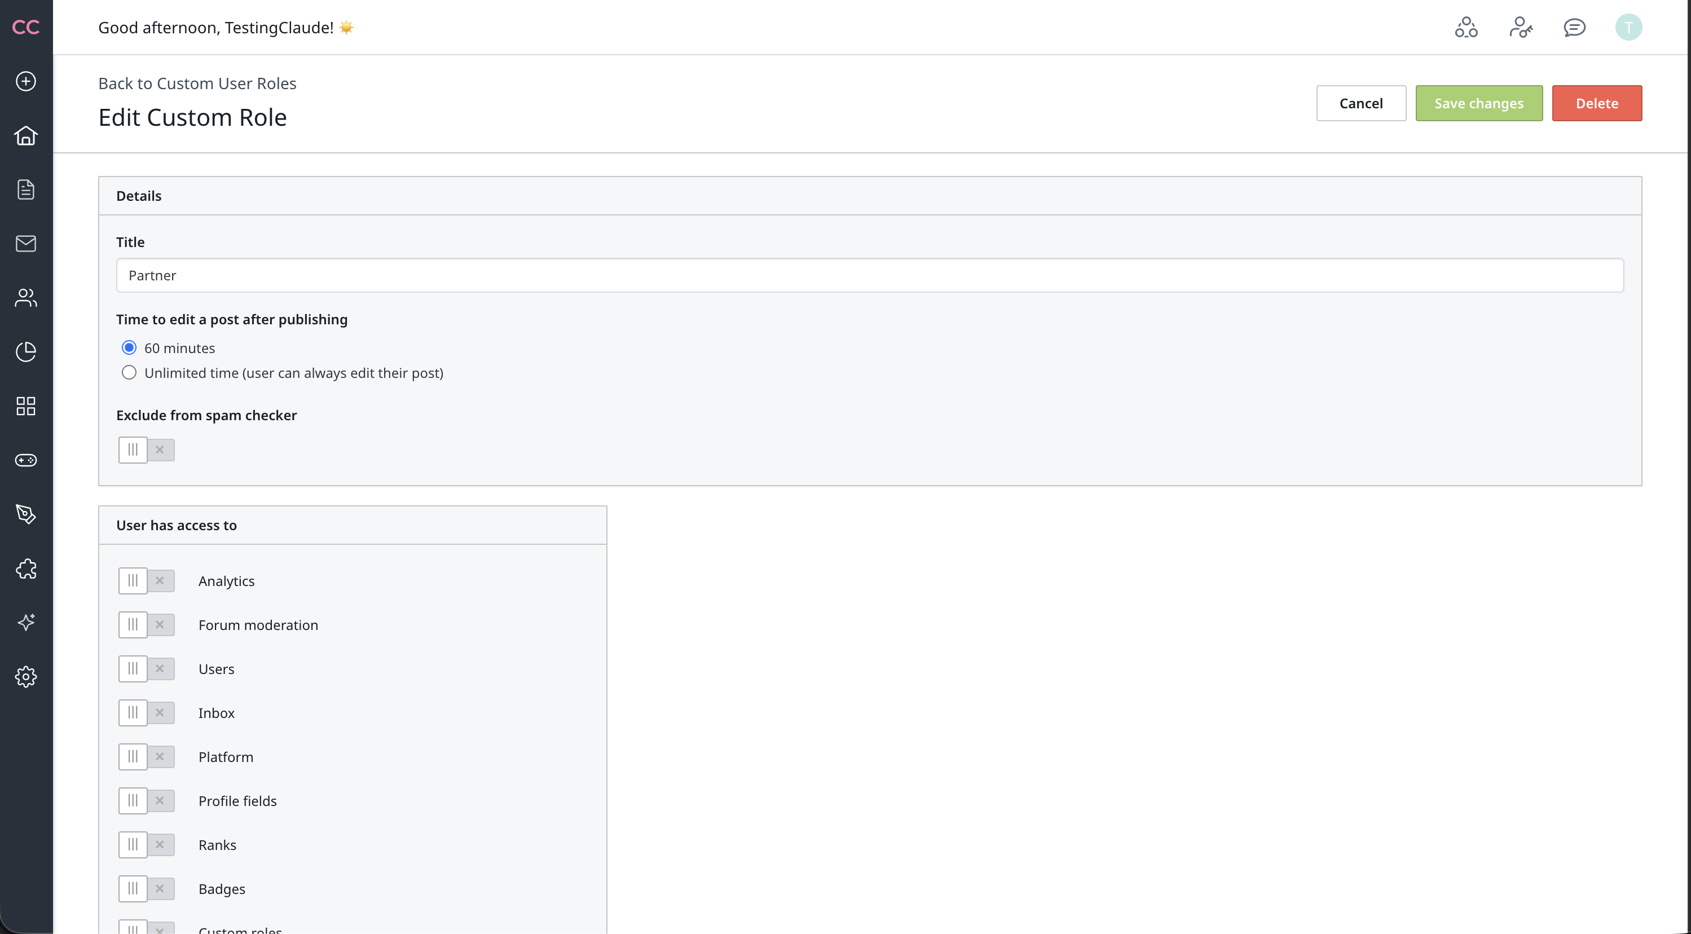Open the settings gear icon in sidebar

tap(25, 677)
